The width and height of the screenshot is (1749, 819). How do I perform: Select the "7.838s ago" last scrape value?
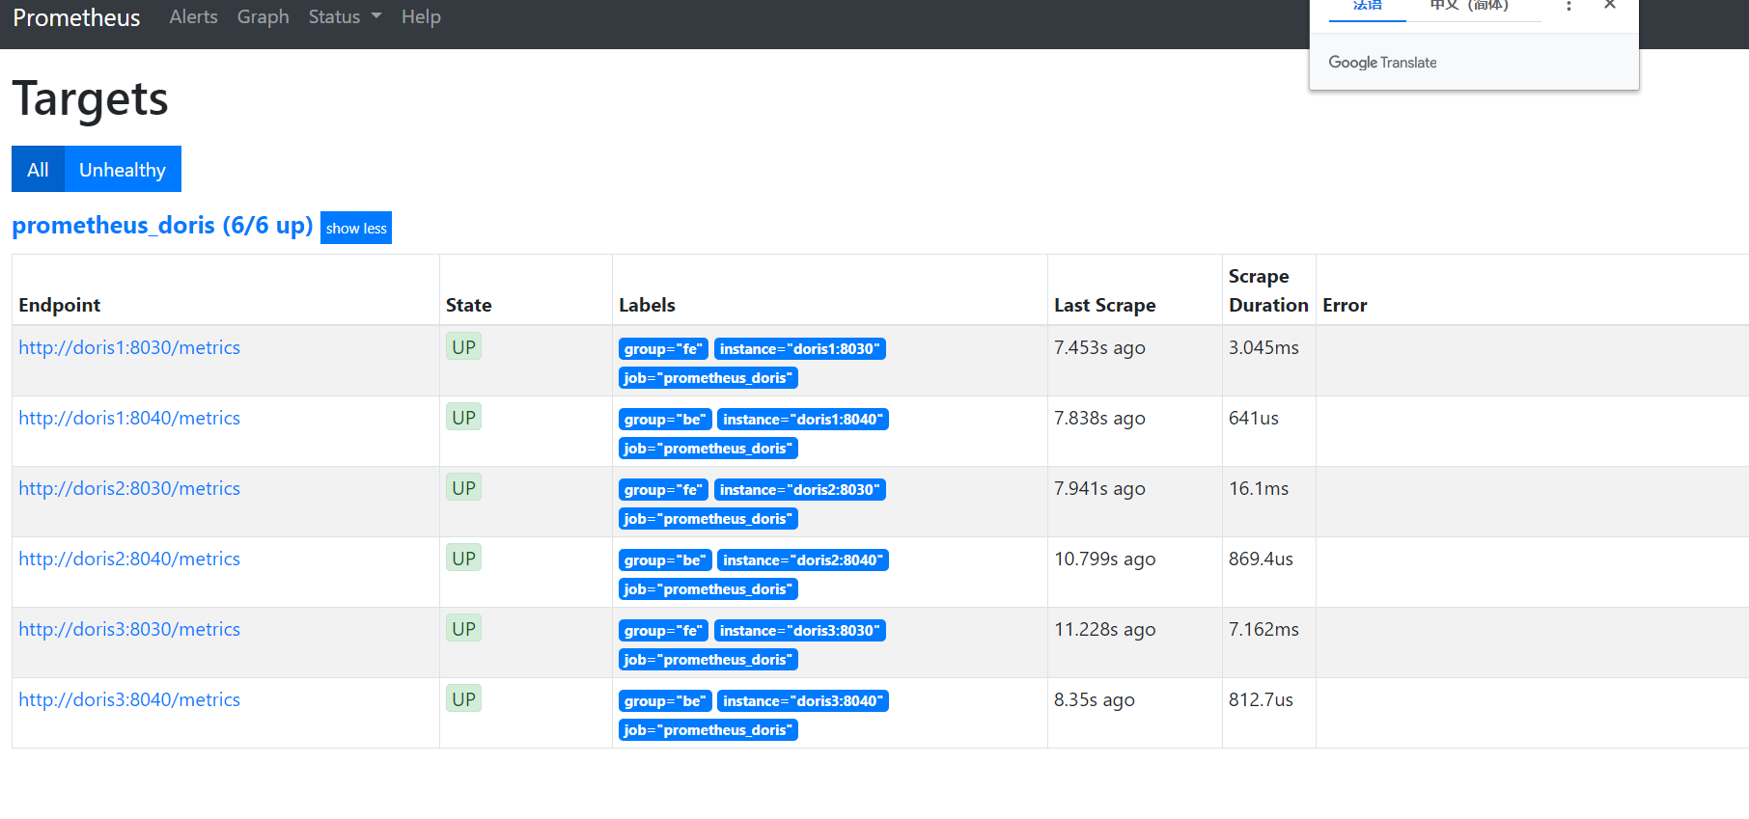(x=1099, y=418)
